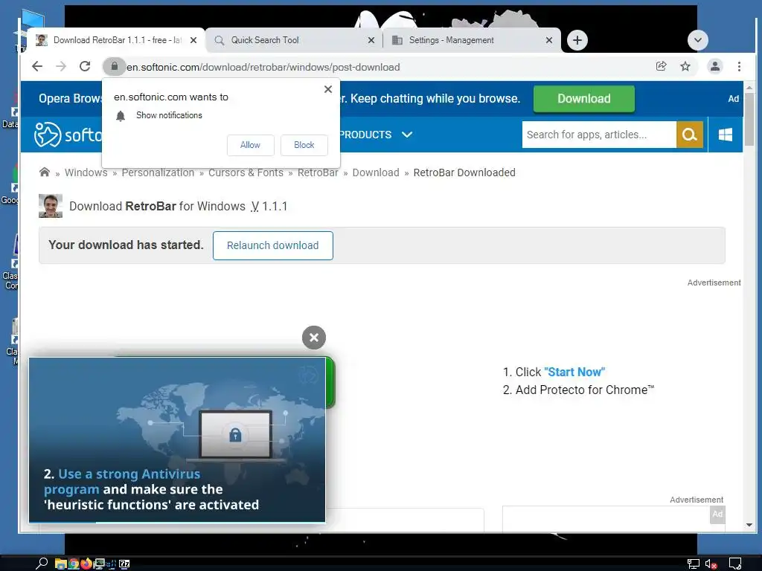This screenshot has width=762, height=571.
Task: Click the muted volume tray icon
Action: (x=711, y=564)
